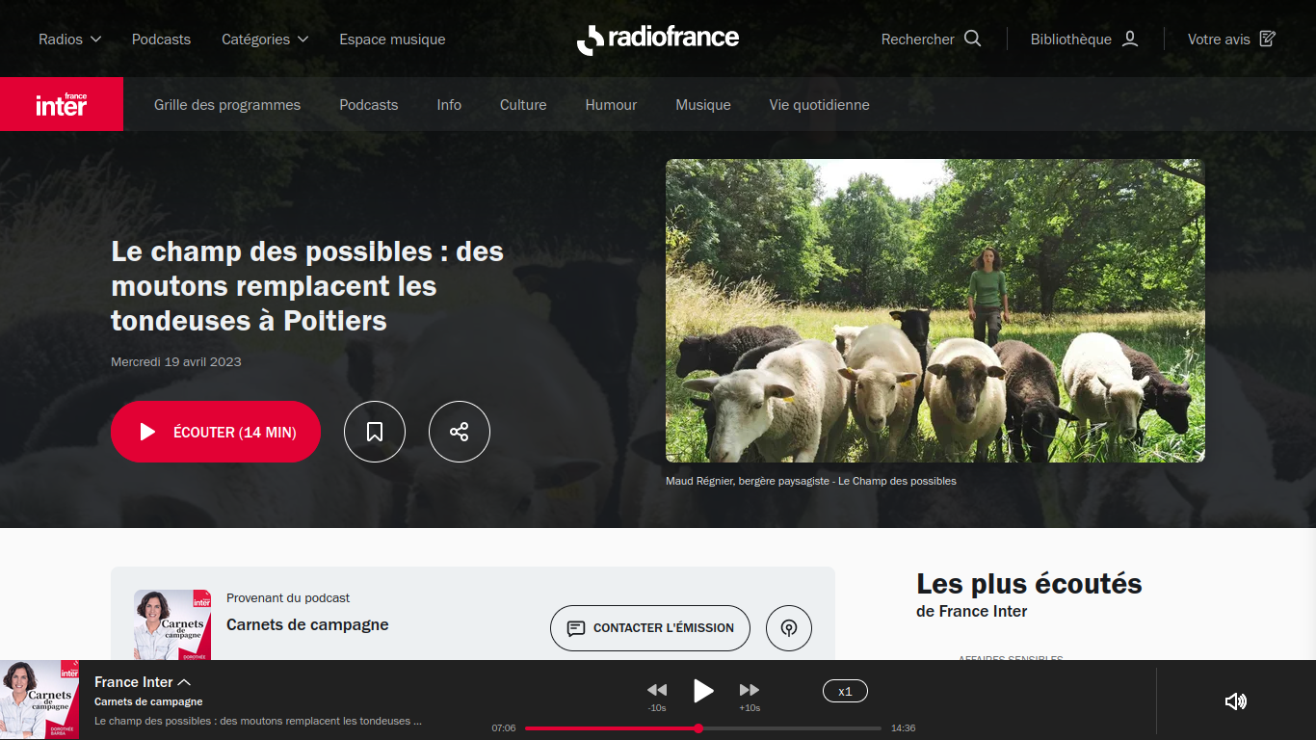1316x740 pixels.
Task: Open the podcast subscribe icon button
Action: [x=789, y=628]
